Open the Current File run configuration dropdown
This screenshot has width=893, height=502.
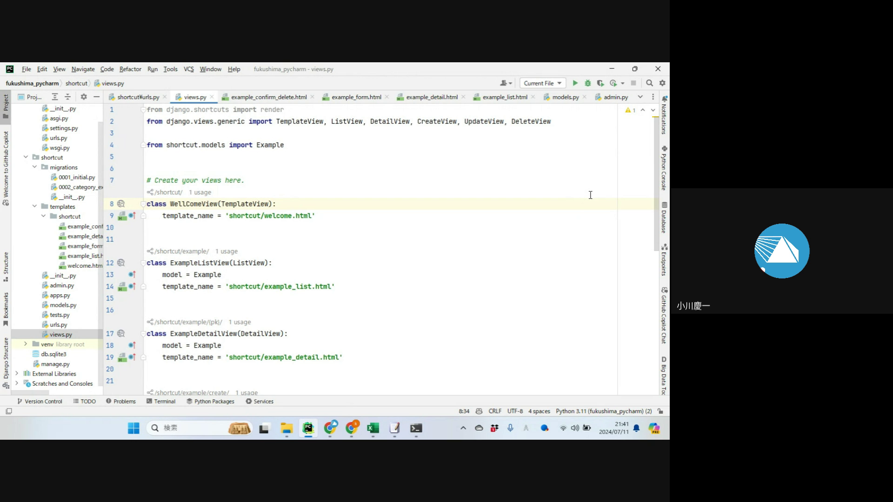pos(542,83)
